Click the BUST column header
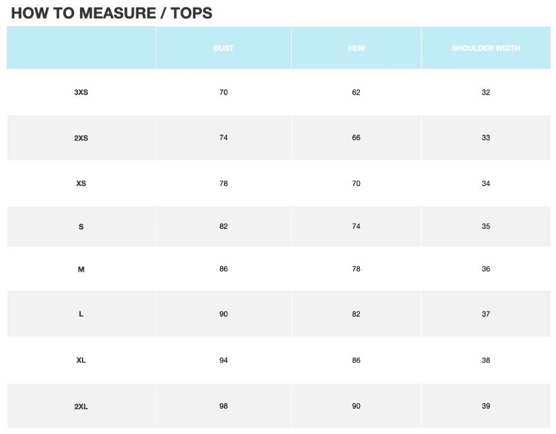The height and width of the screenshot is (434, 556). 223,48
